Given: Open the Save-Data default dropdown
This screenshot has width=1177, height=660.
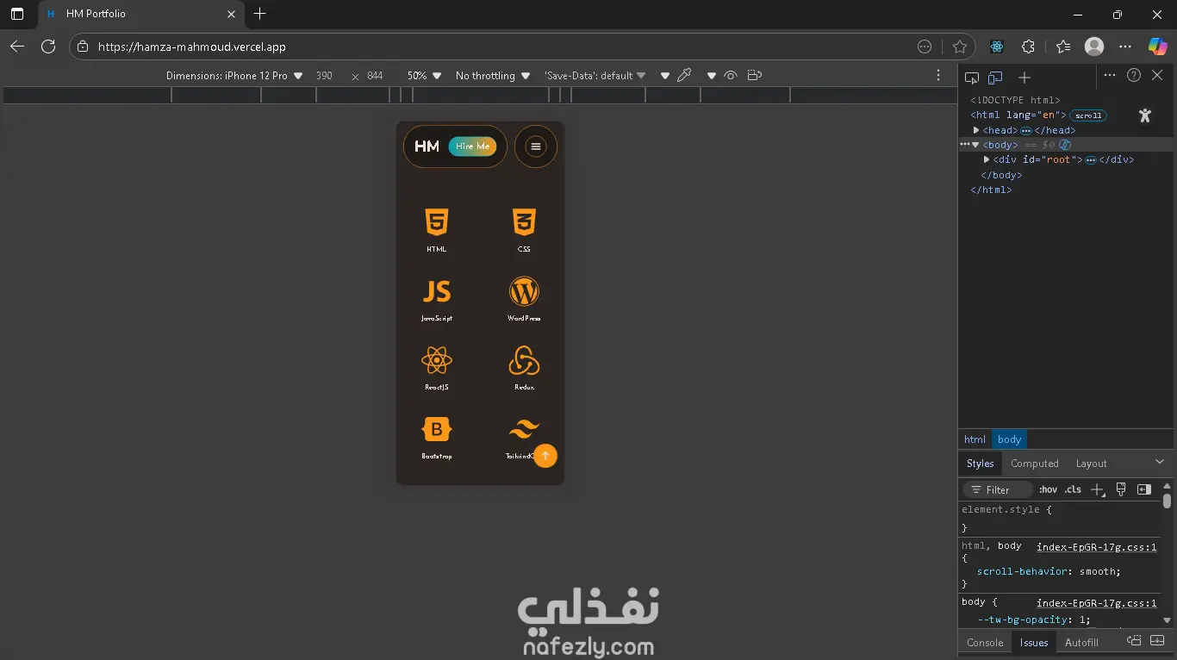Looking at the screenshot, I should coord(595,76).
